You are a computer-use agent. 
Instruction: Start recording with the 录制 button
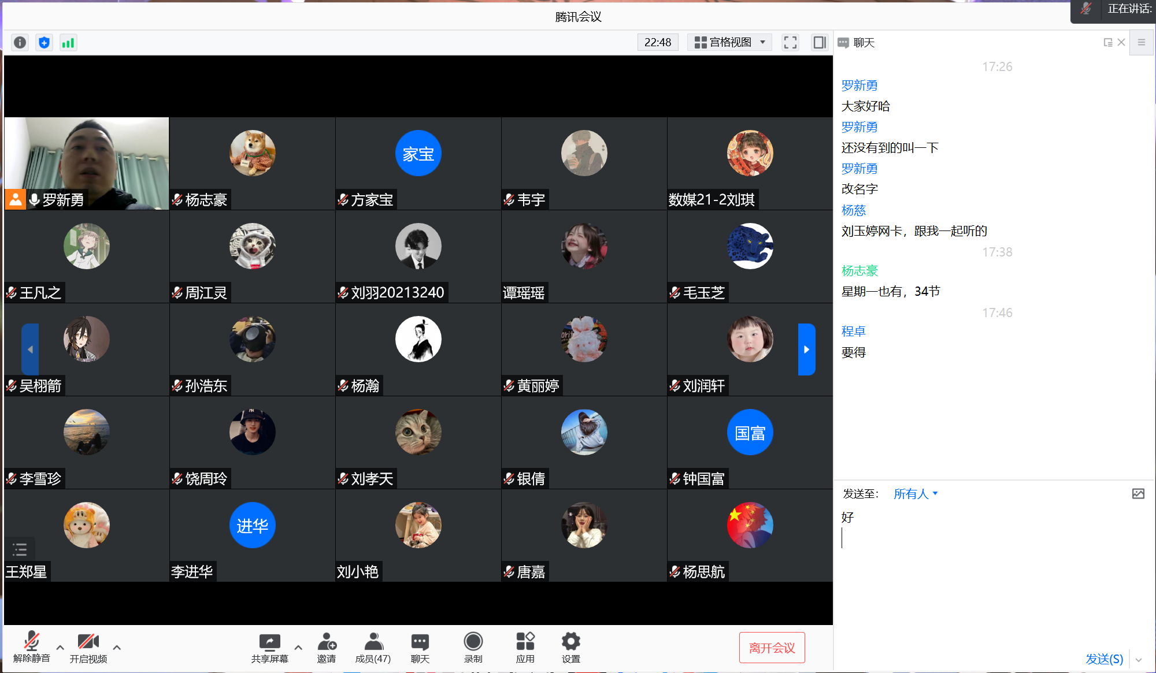pos(473,647)
